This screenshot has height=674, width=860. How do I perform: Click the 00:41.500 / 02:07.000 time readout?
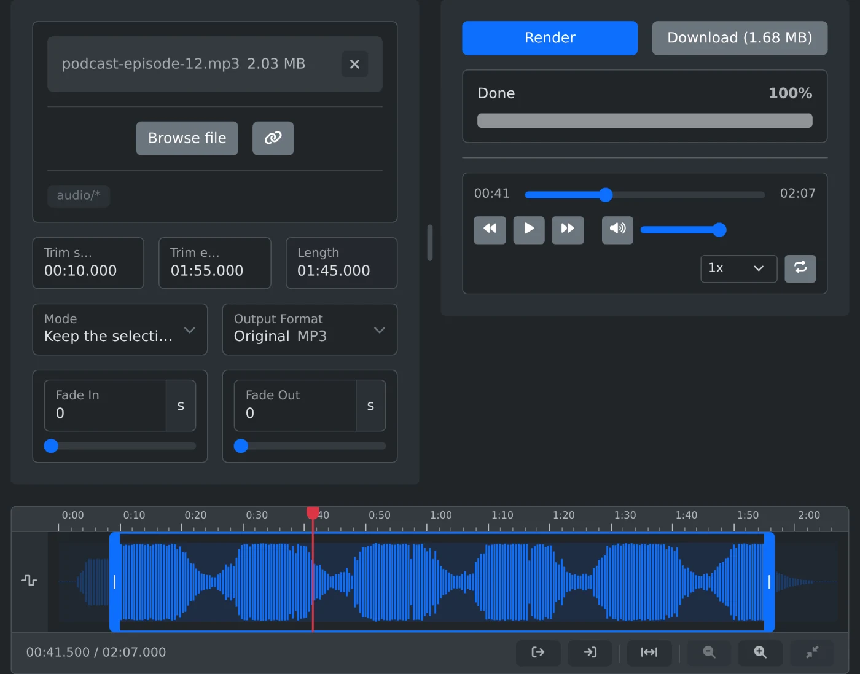coord(96,652)
